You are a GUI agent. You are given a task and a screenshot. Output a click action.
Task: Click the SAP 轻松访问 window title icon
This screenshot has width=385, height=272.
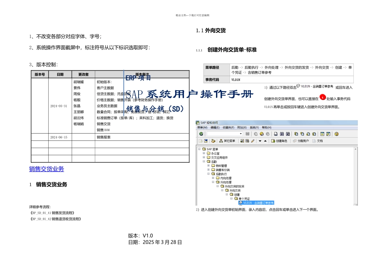[197, 123]
